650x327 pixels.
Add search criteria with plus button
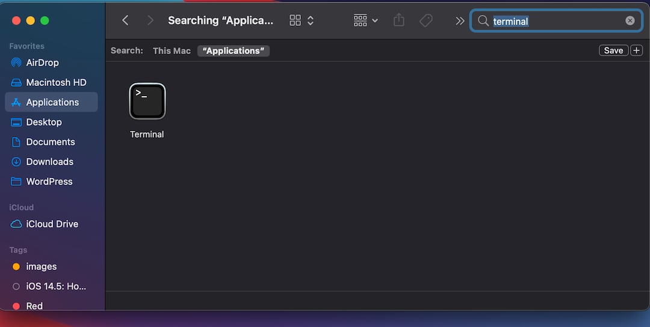click(636, 50)
